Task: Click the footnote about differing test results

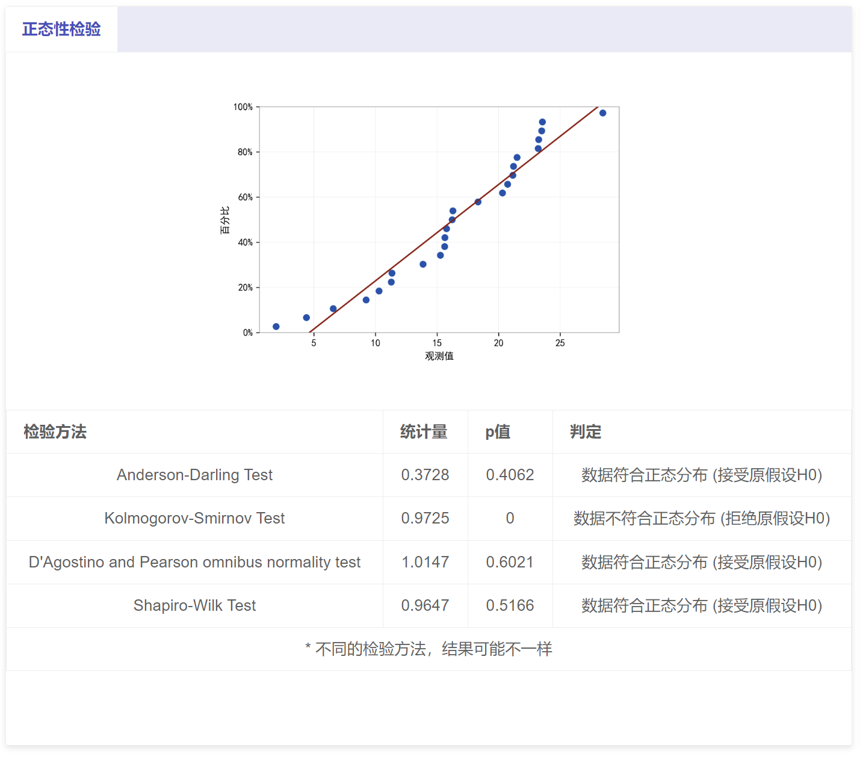Action: [x=428, y=649]
